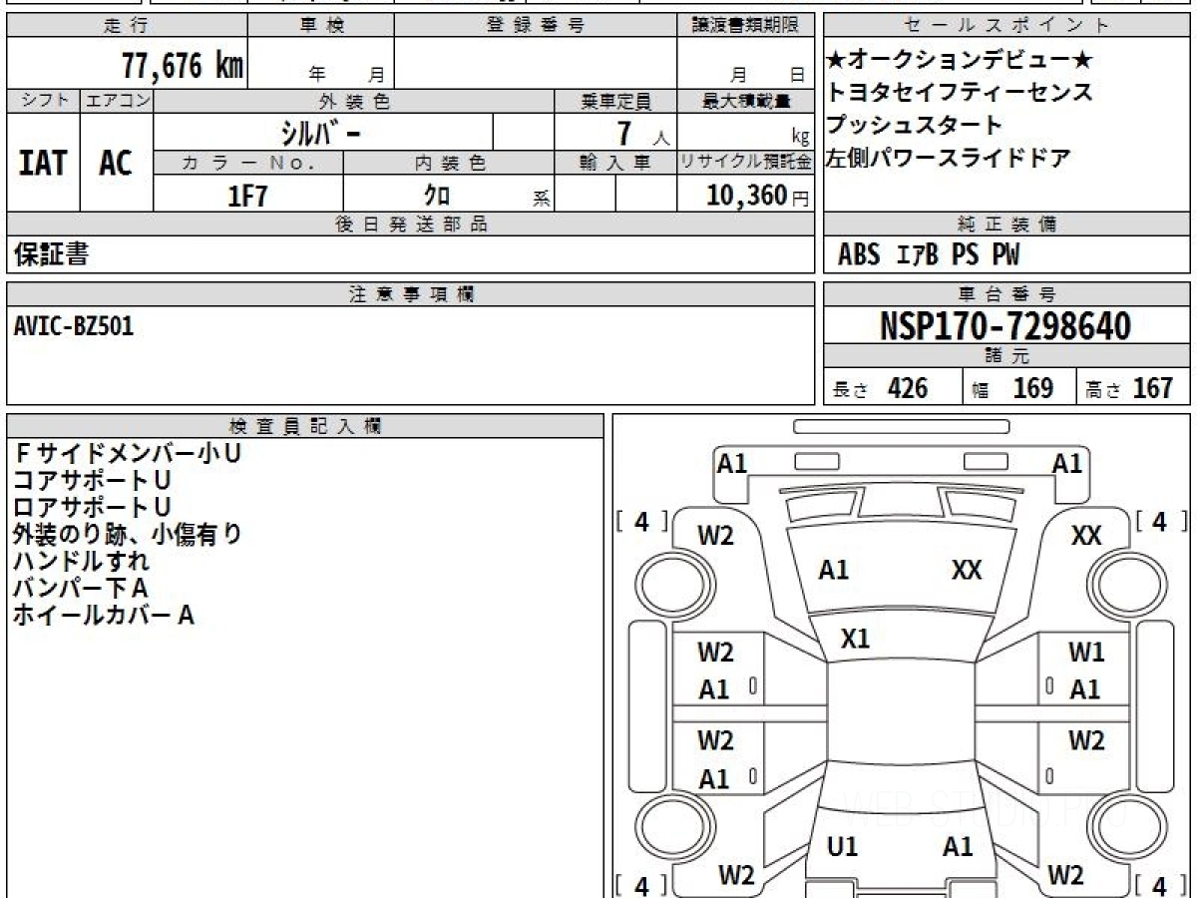This screenshot has width=1197, height=898.
Task: Click the 高さ height label
Action: (x=1102, y=391)
